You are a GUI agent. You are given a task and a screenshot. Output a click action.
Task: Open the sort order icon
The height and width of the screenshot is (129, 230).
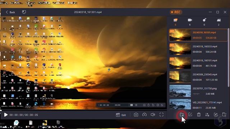(207, 115)
